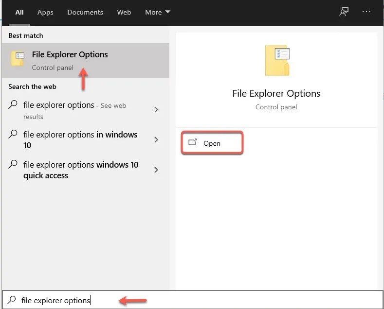Image resolution: width=384 pixels, height=309 pixels.
Task: Open the three-dot options menu
Action: click(366, 12)
